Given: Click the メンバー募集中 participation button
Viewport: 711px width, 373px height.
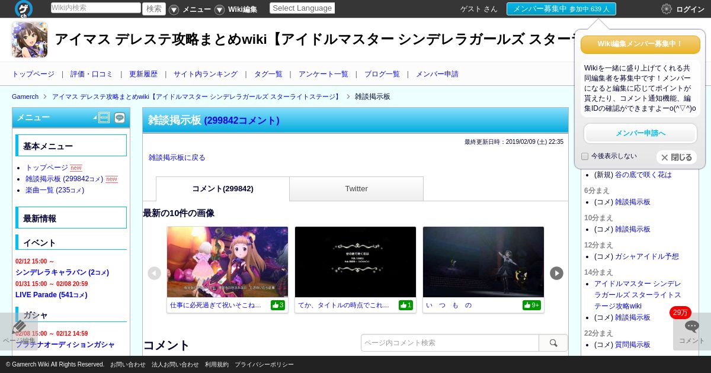Looking at the screenshot, I should pyautogui.click(x=561, y=9).
